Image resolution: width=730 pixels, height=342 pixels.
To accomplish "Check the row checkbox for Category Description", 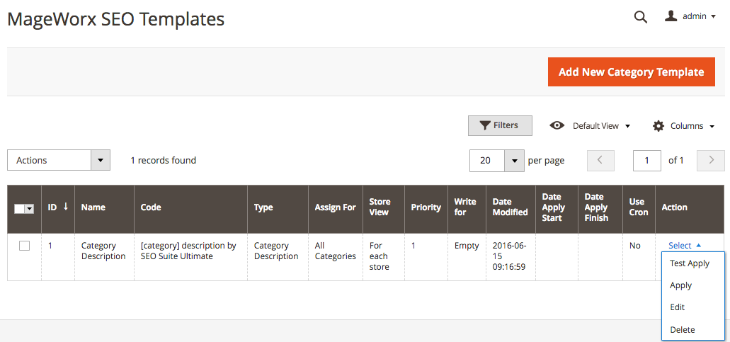I will coord(24,246).
